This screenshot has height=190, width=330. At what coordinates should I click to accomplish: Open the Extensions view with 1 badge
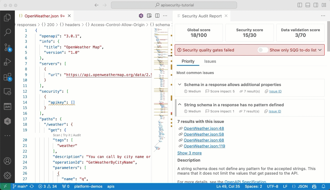coord(7,77)
